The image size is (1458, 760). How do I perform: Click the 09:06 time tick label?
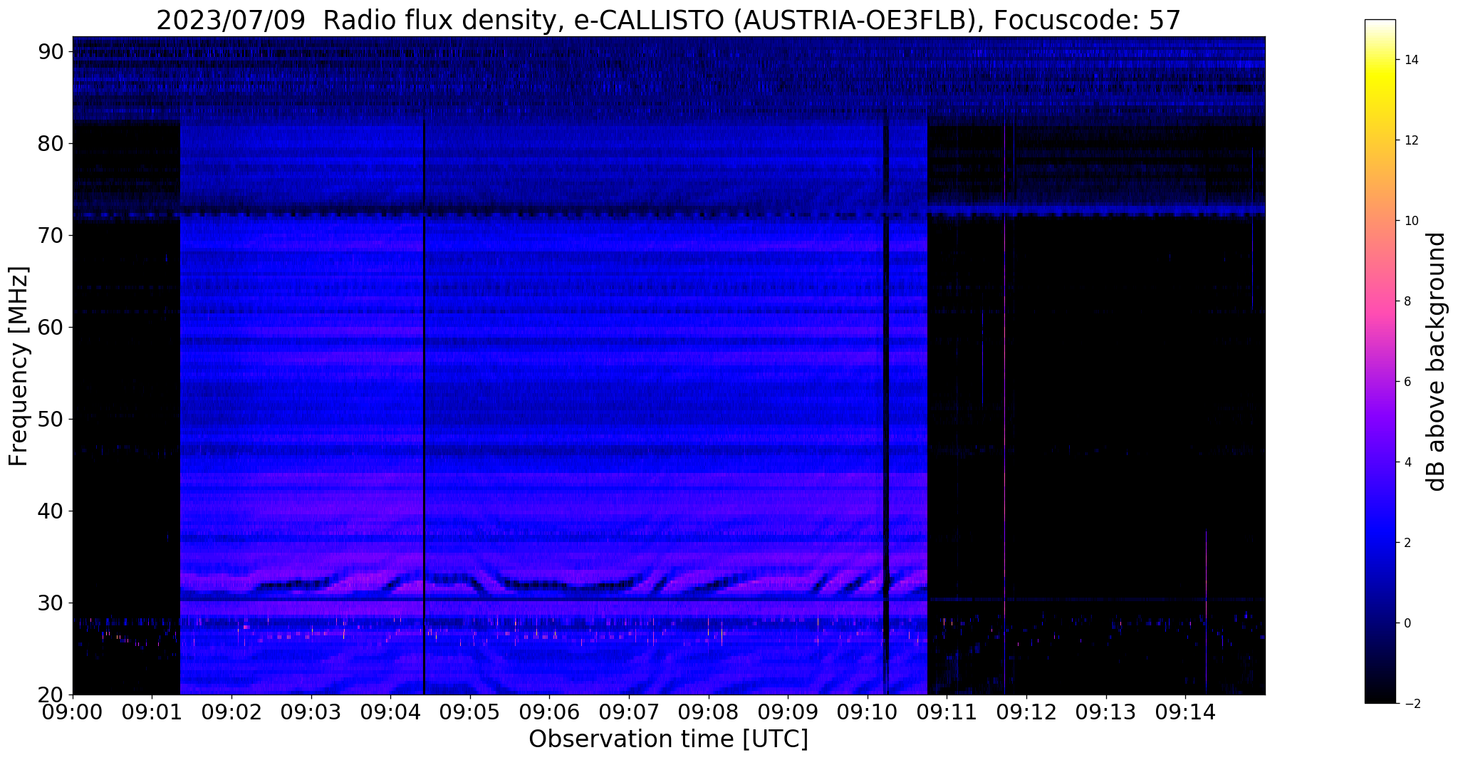click(549, 712)
